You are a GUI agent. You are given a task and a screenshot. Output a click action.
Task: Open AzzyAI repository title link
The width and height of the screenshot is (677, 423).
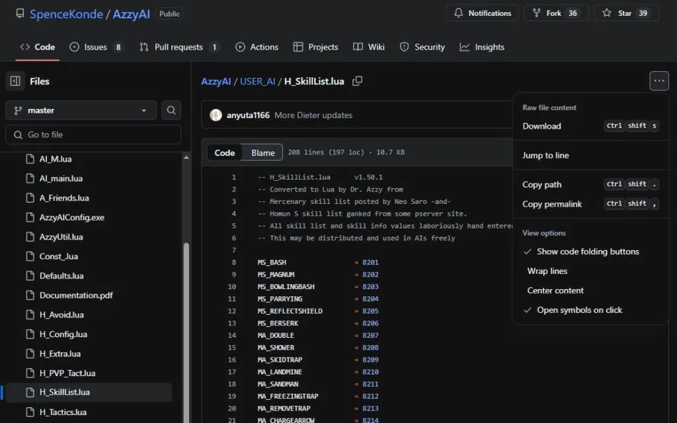[x=132, y=14]
